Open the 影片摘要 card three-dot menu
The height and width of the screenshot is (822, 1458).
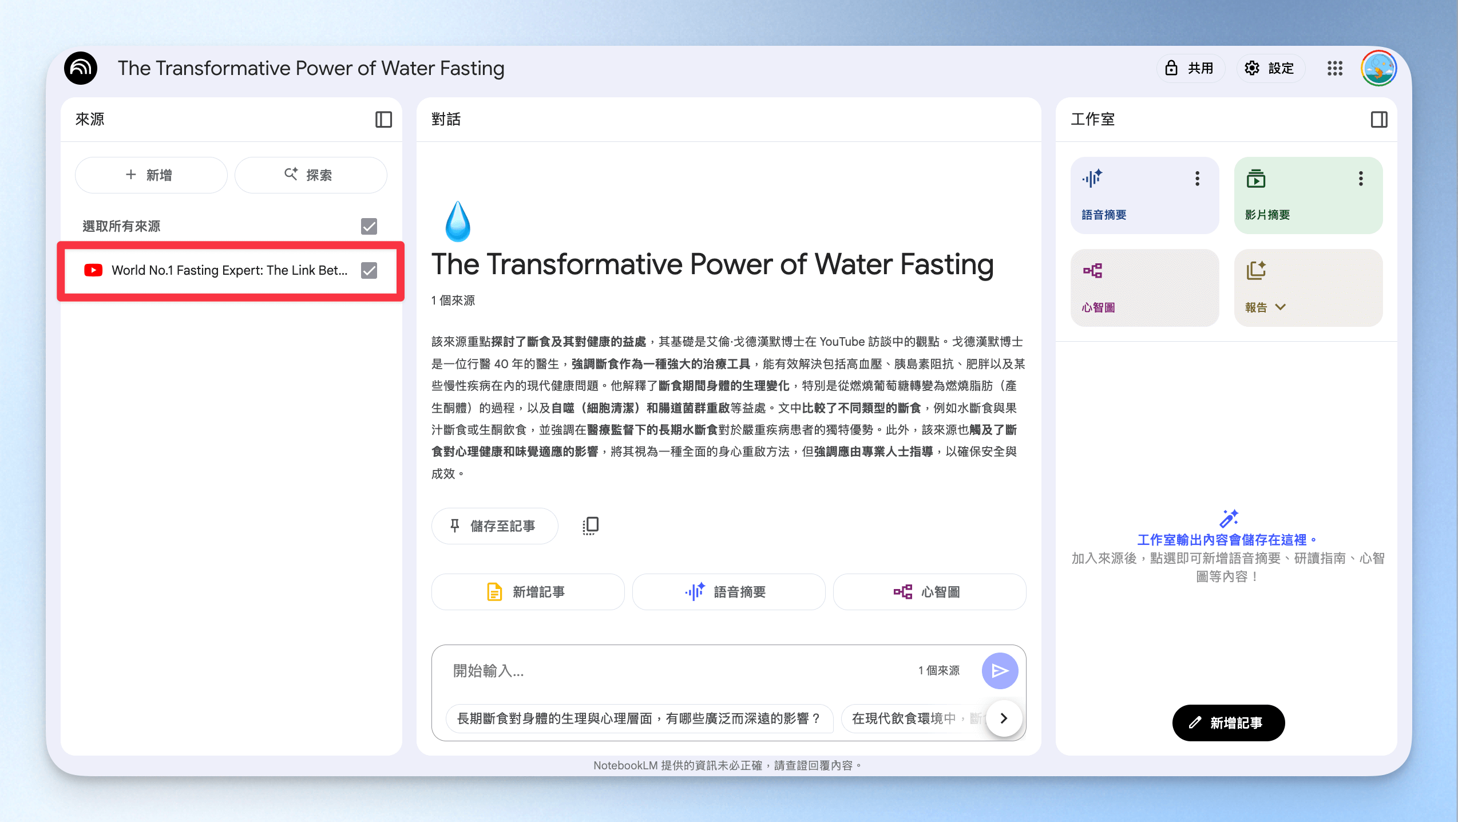pos(1361,179)
